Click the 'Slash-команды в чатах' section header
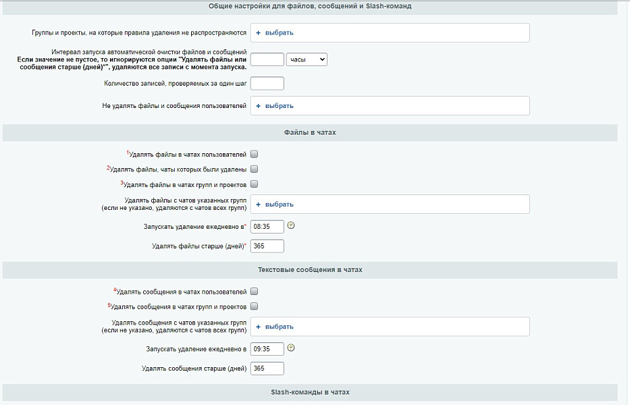Image resolution: width=630 pixels, height=405 pixels. (x=310, y=392)
